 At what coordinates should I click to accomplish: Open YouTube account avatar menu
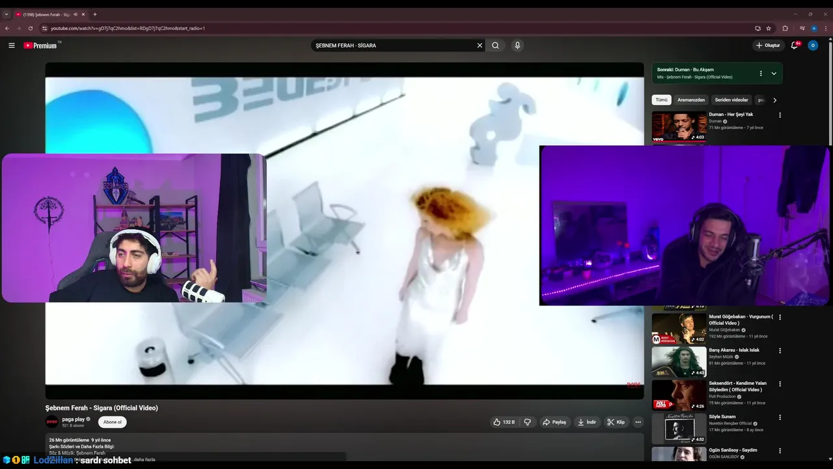point(813,46)
